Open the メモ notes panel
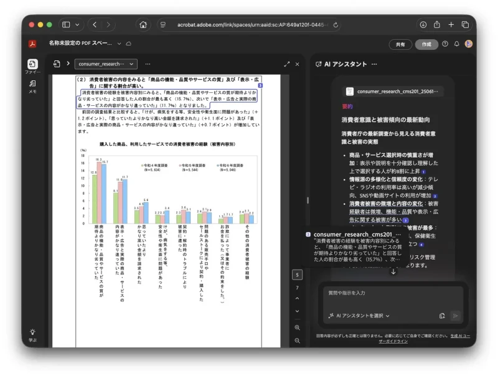Image resolution: width=498 pixels, height=376 pixels. [x=32, y=85]
